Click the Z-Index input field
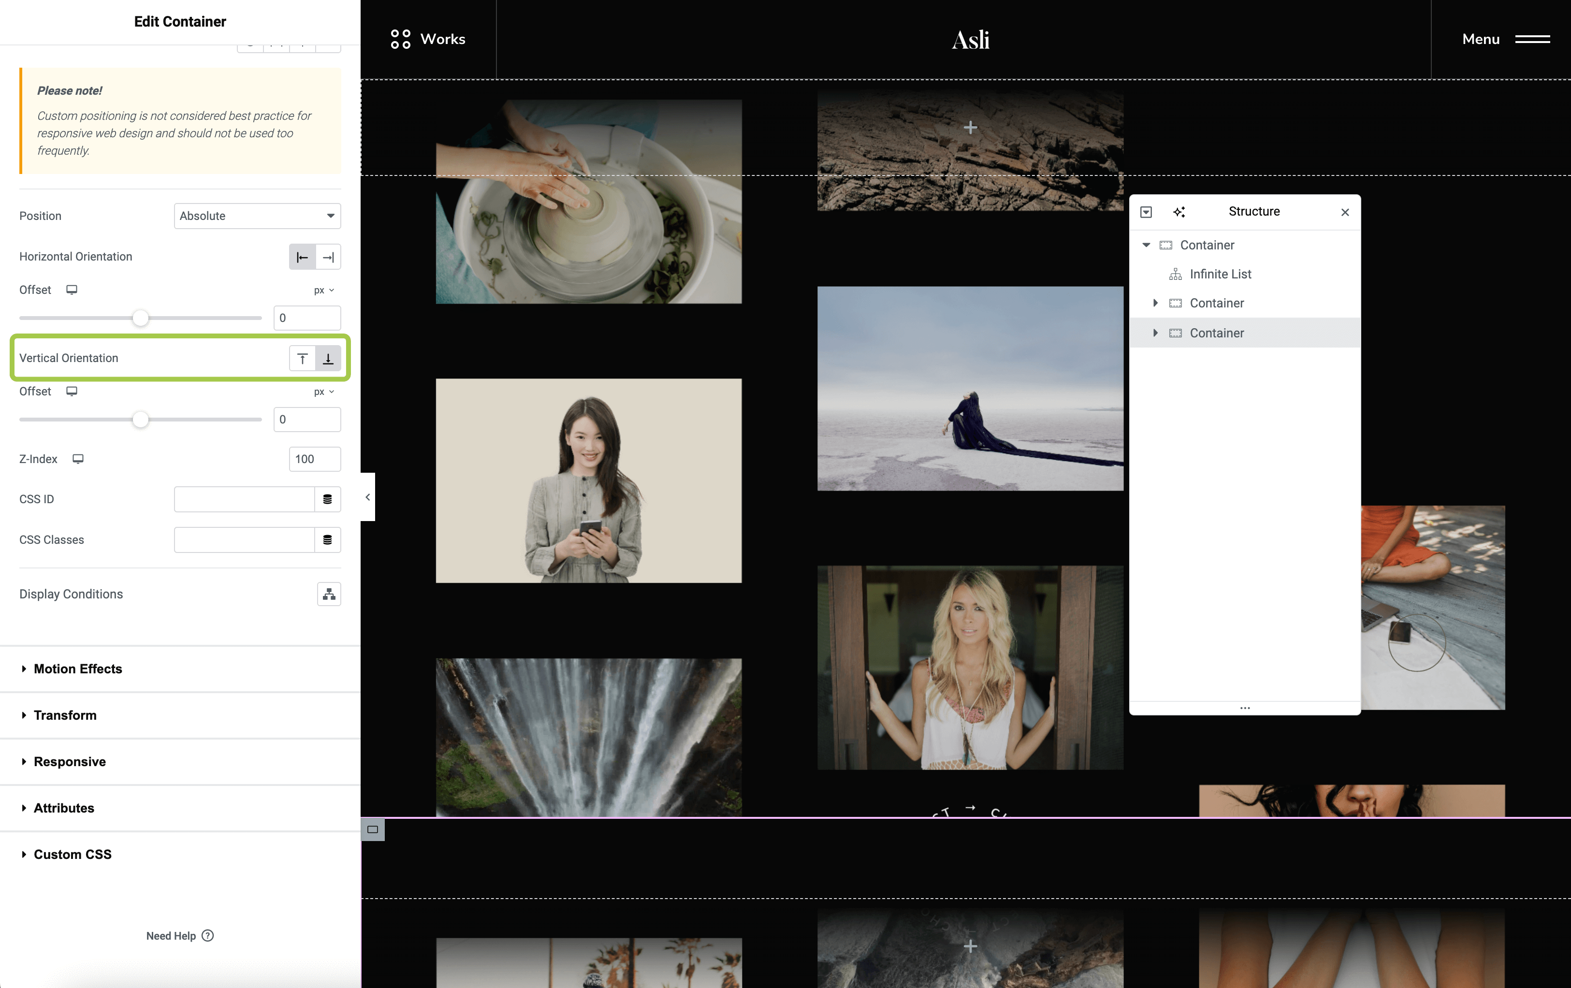This screenshot has width=1571, height=988. coord(315,459)
